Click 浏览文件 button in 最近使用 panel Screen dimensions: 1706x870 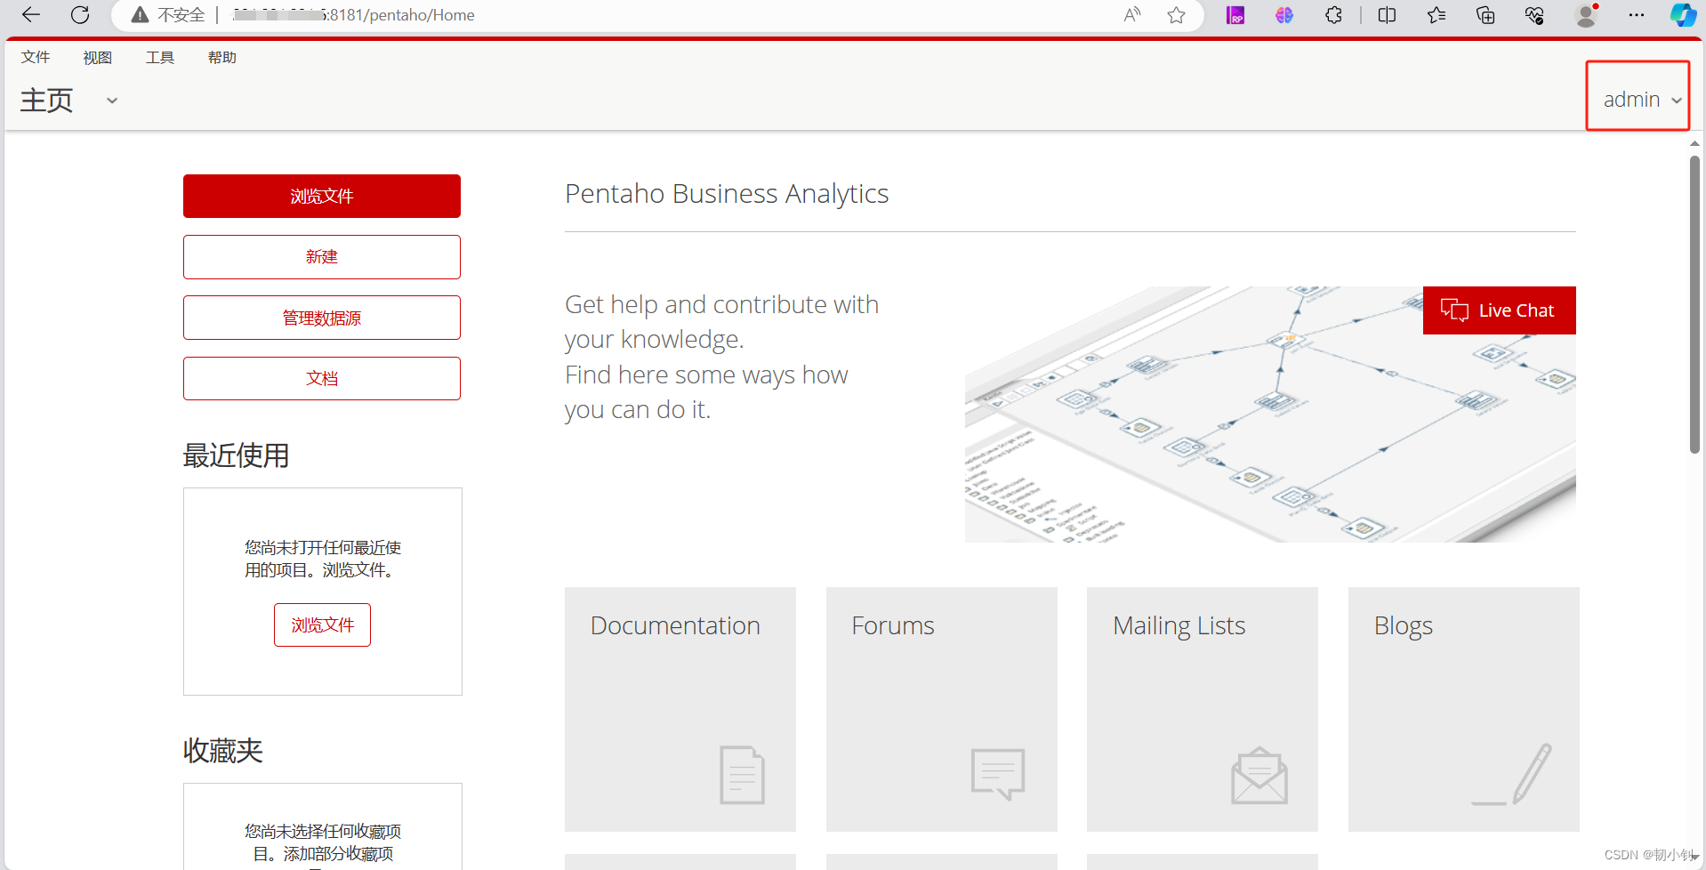[322, 625]
